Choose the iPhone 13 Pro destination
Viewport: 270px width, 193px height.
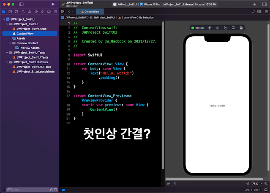click(150, 4)
